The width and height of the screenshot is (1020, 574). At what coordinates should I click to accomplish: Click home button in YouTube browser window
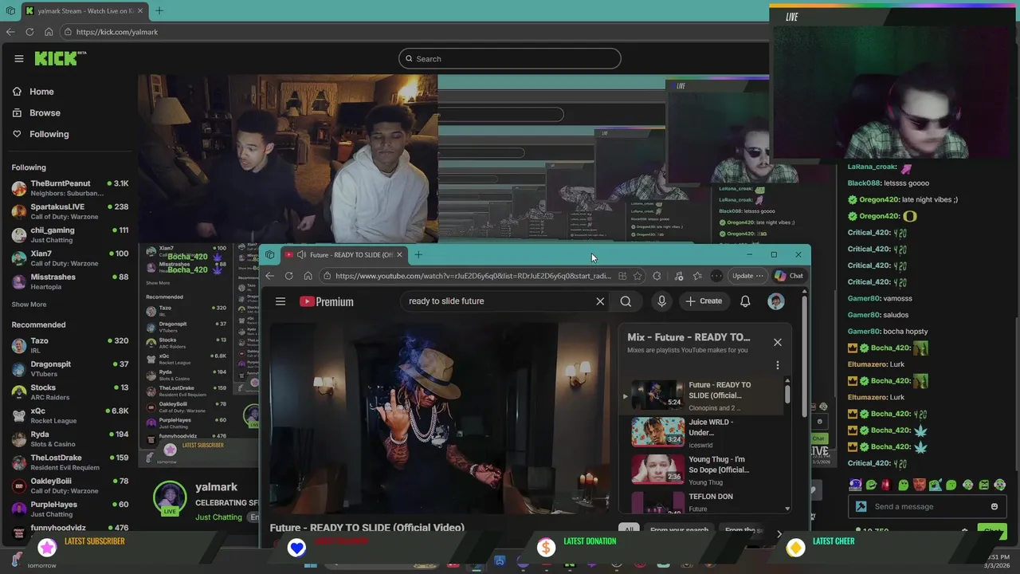(308, 276)
